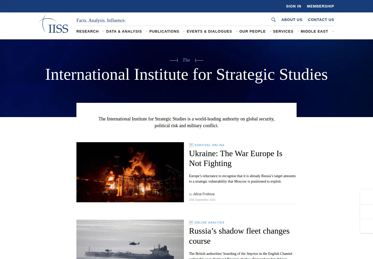Click author name Alina Frolova
The height and width of the screenshot is (259, 373).
[x=204, y=194]
